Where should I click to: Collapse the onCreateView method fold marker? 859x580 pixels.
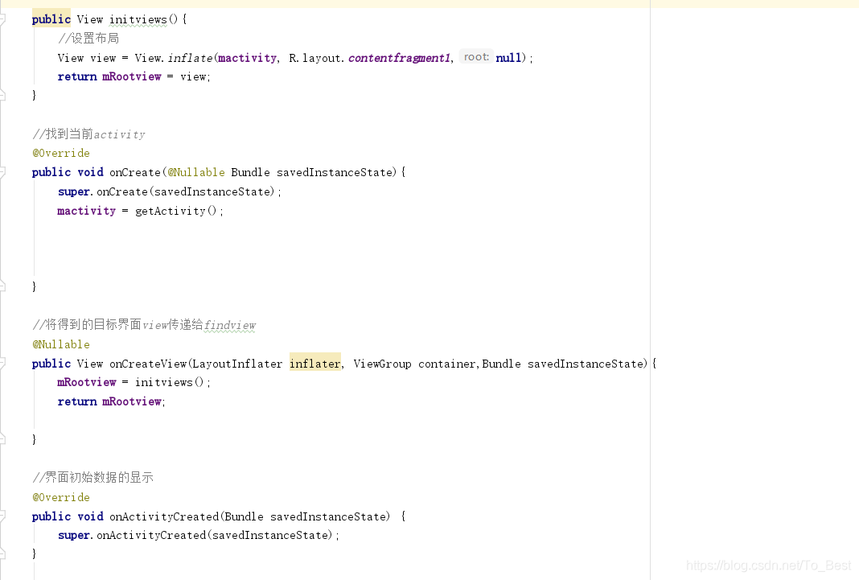point(2,364)
